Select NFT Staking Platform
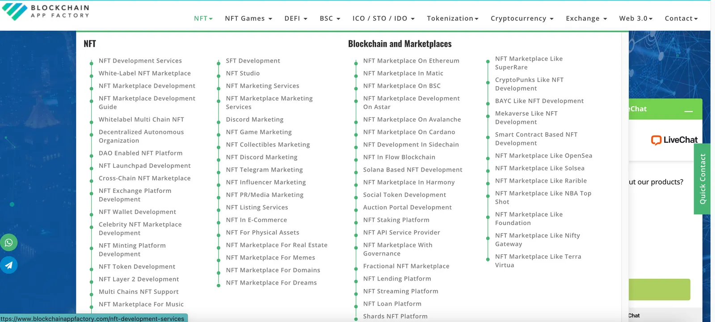Screen dimensions: 715x322 pos(396,220)
